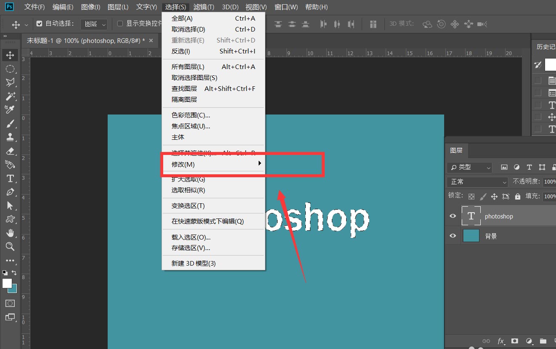The image size is (556, 349).
Task: Toggle the type layer filter icon
Action: [x=530, y=167]
